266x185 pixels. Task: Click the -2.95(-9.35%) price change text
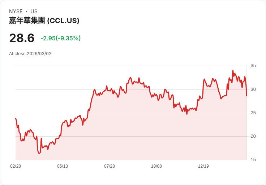(x=60, y=38)
